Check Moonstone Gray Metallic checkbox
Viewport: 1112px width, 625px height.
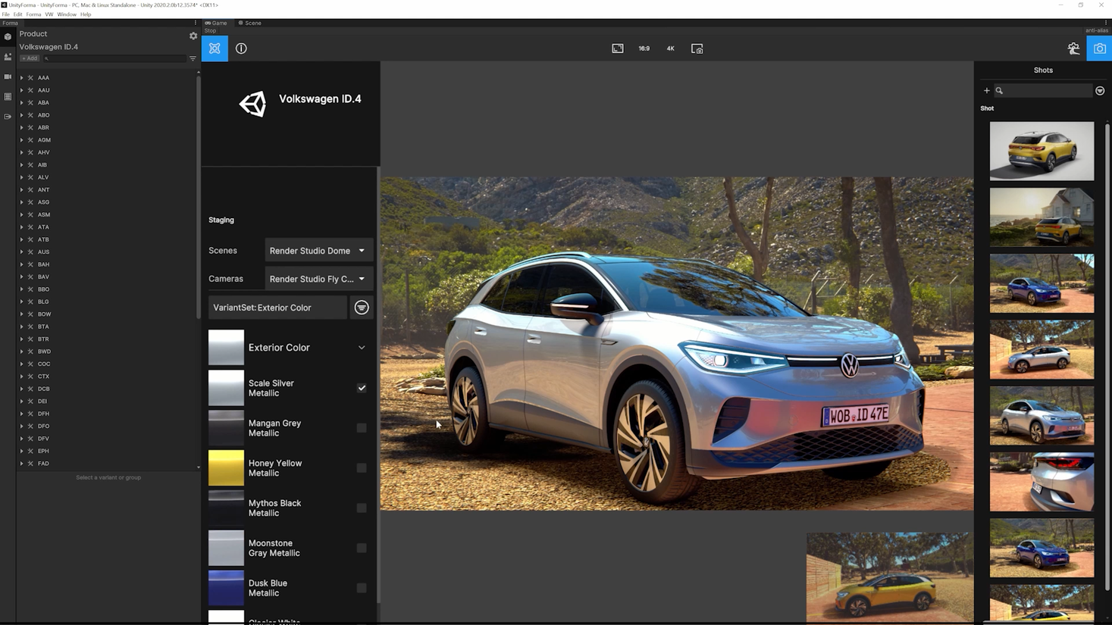click(x=362, y=548)
